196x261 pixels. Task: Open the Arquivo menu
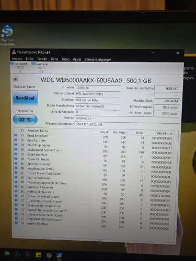click(x=17, y=59)
